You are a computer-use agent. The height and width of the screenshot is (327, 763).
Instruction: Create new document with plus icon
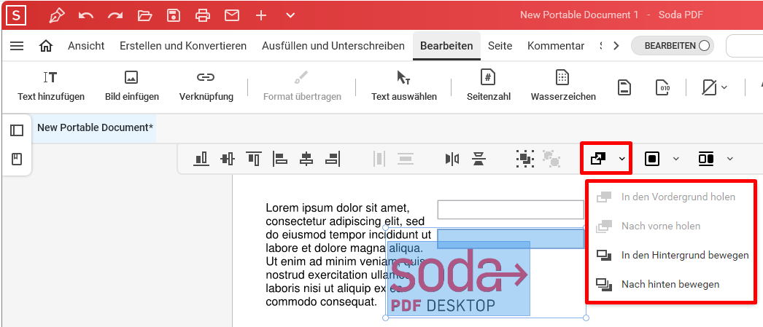(261, 15)
